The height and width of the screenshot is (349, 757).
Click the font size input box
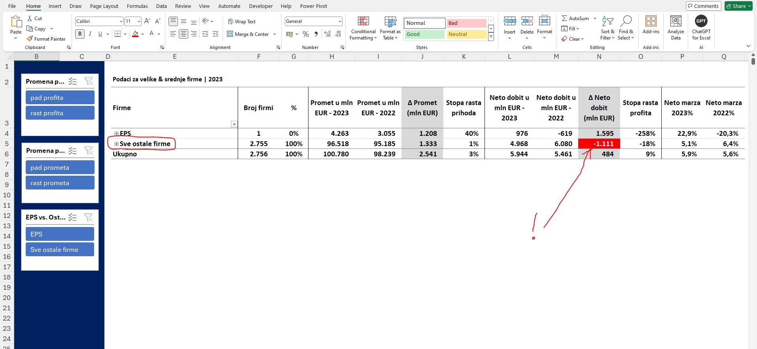coord(130,21)
